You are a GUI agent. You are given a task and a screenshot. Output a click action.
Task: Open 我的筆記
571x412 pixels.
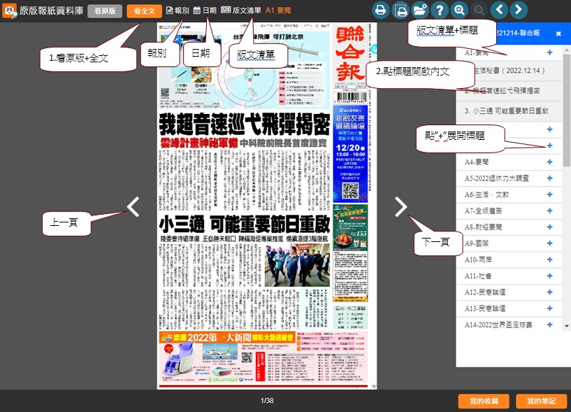pyautogui.click(x=542, y=401)
